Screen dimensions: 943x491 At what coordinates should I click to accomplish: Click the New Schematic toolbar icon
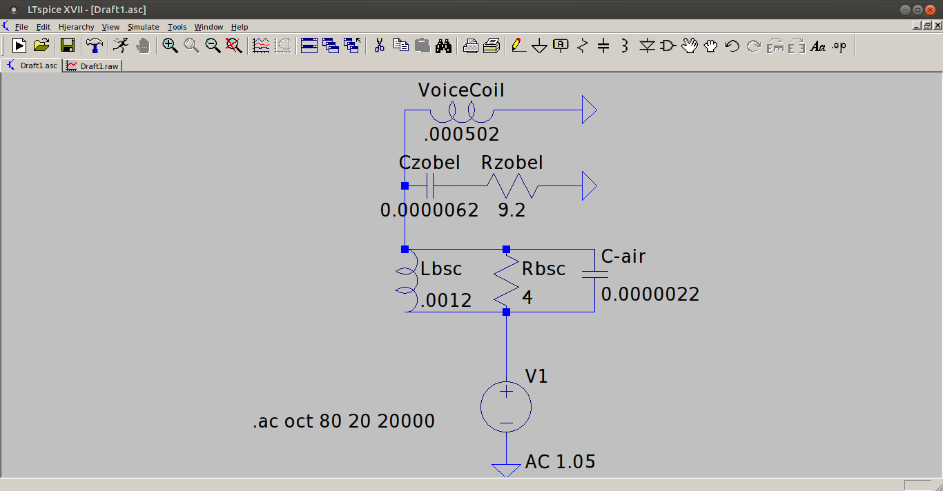[x=19, y=46]
